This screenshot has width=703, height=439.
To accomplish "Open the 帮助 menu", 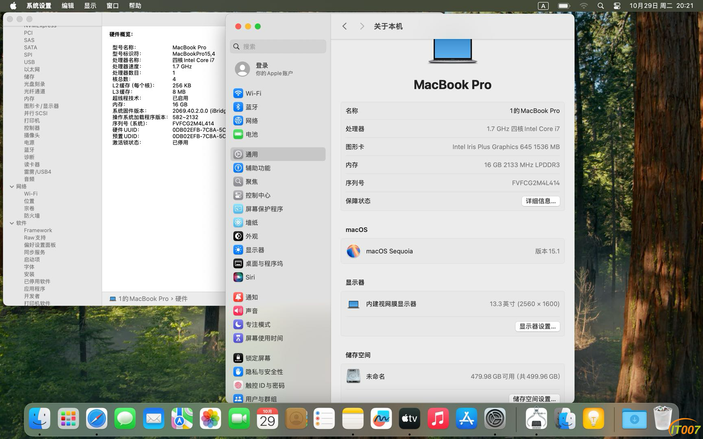I will 135,6.
